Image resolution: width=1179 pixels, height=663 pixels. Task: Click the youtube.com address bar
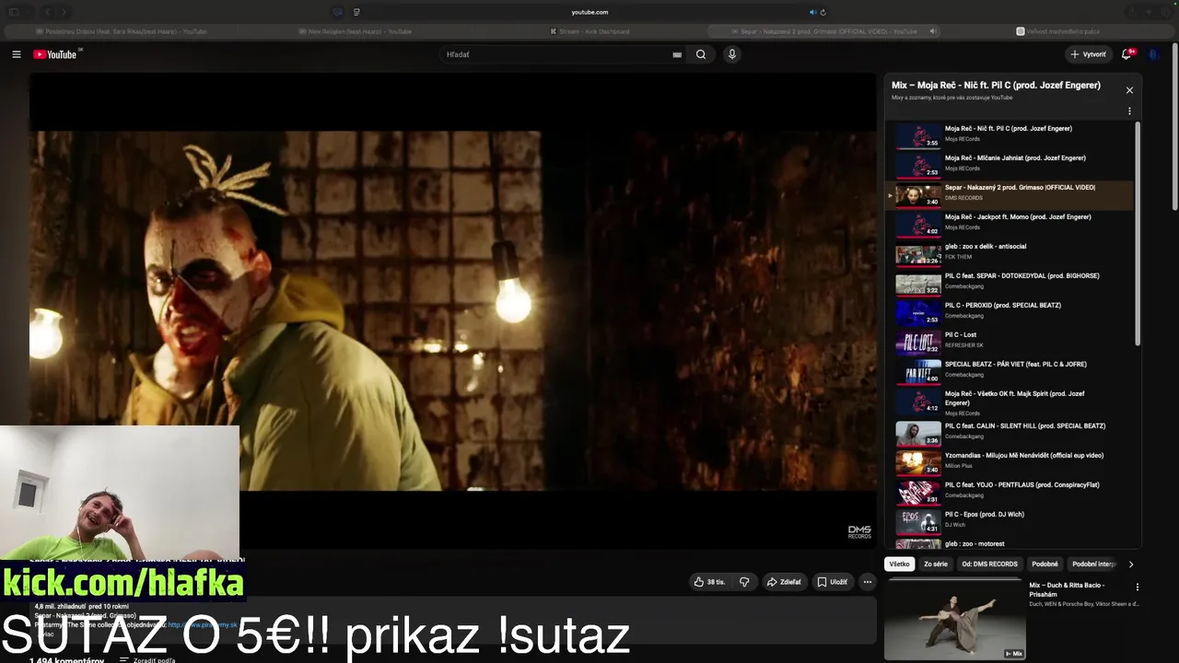[589, 12]
